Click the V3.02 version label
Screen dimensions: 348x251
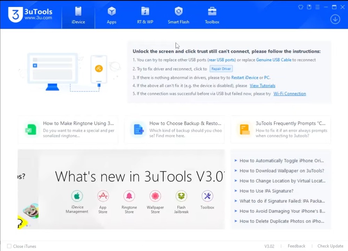(x=269, y=246)
